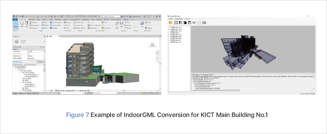
Task: Select the Modify tool in Revit ribbon
Action: click(16, 25)
